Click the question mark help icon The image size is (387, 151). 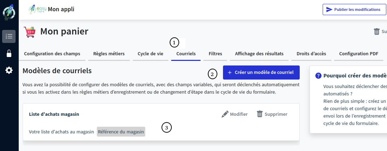click(x=318, y=75)
